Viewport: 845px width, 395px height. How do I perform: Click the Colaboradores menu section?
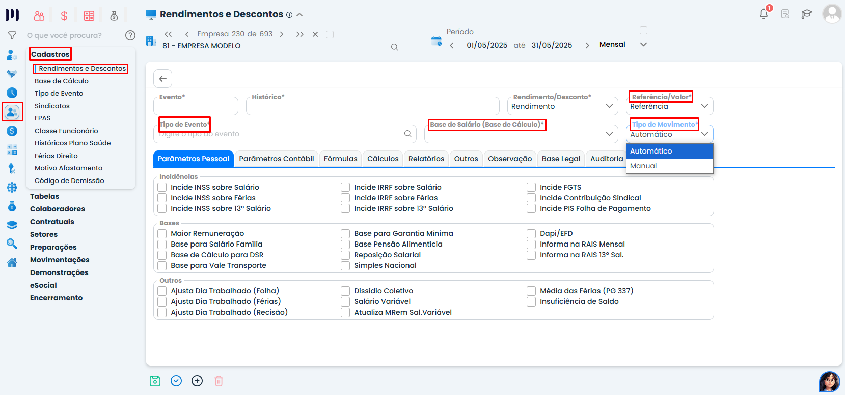(x=58, y=209)
